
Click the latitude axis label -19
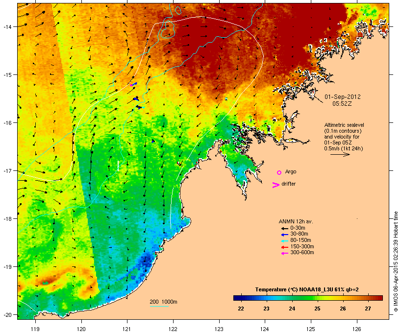[x=7, y=267]
